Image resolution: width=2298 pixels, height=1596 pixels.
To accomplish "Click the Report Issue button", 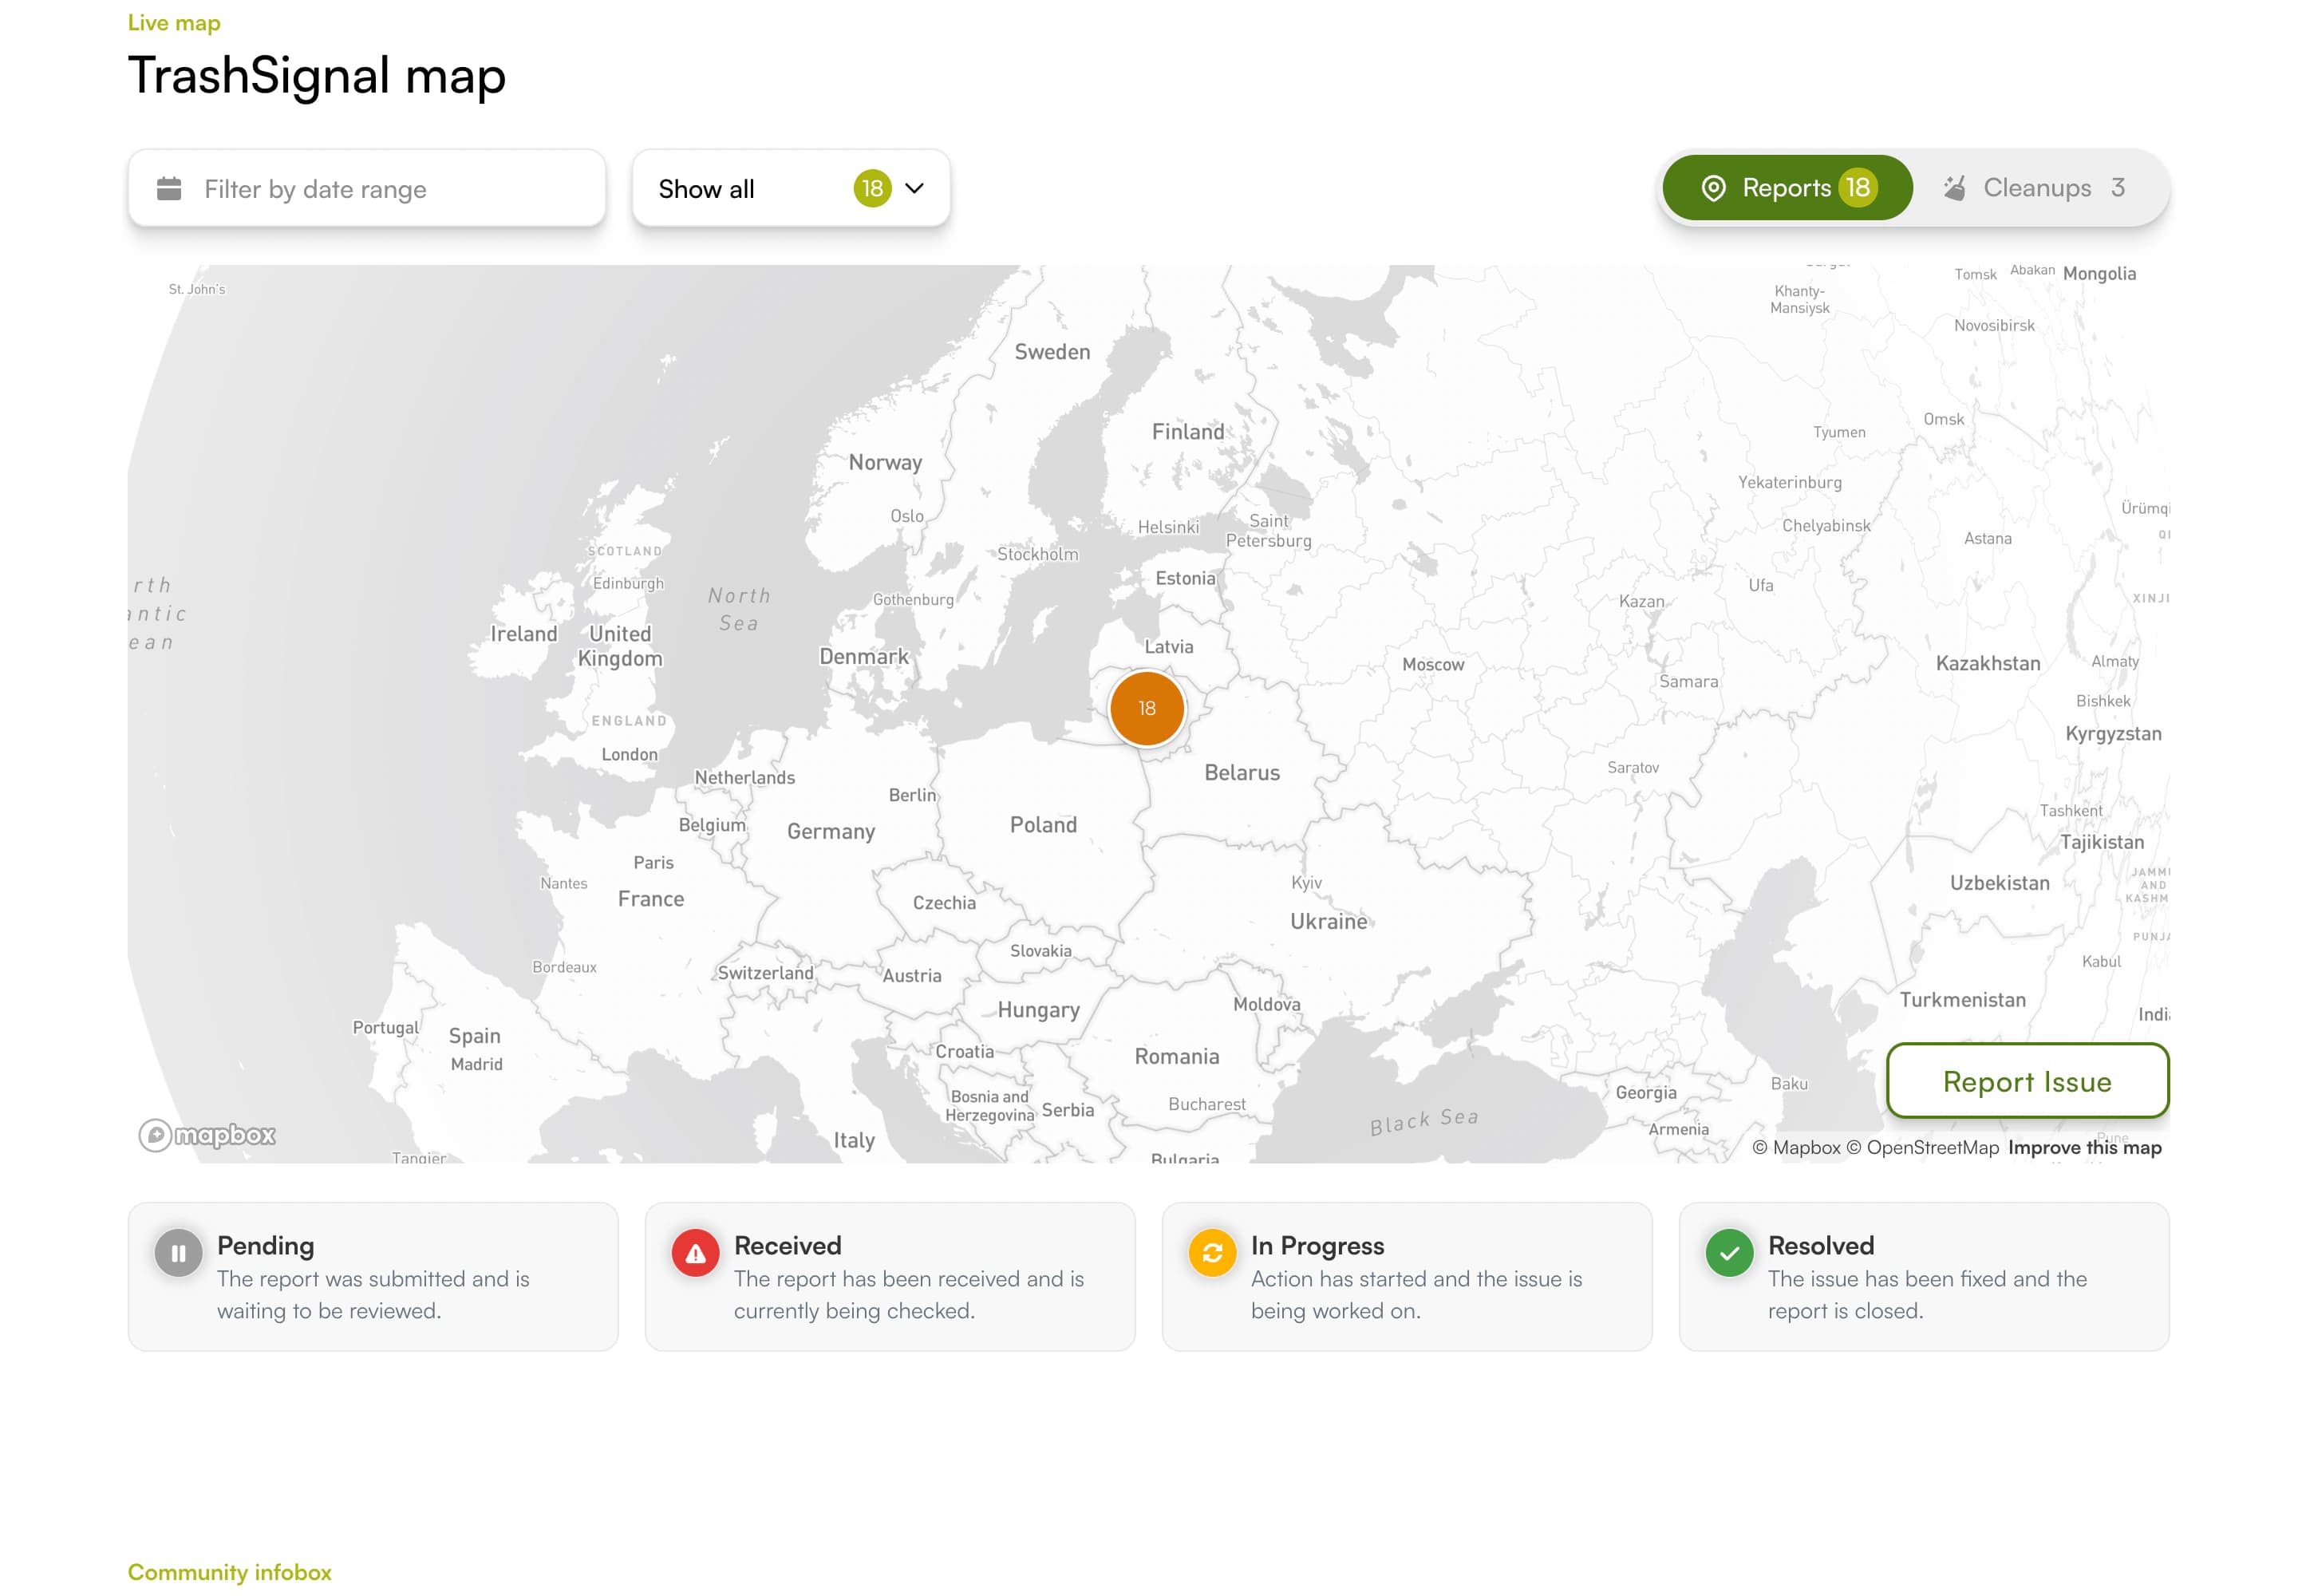I will click(2027, 1081).
